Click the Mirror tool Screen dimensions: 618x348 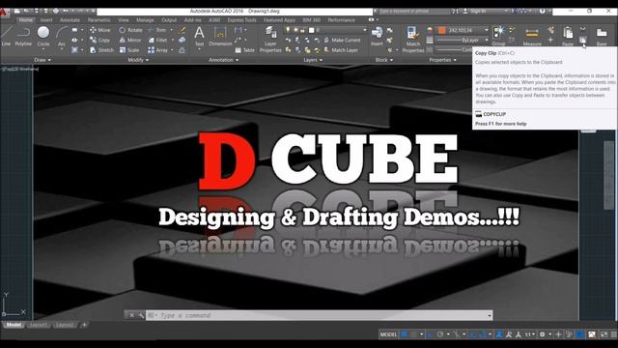[129, 40]
